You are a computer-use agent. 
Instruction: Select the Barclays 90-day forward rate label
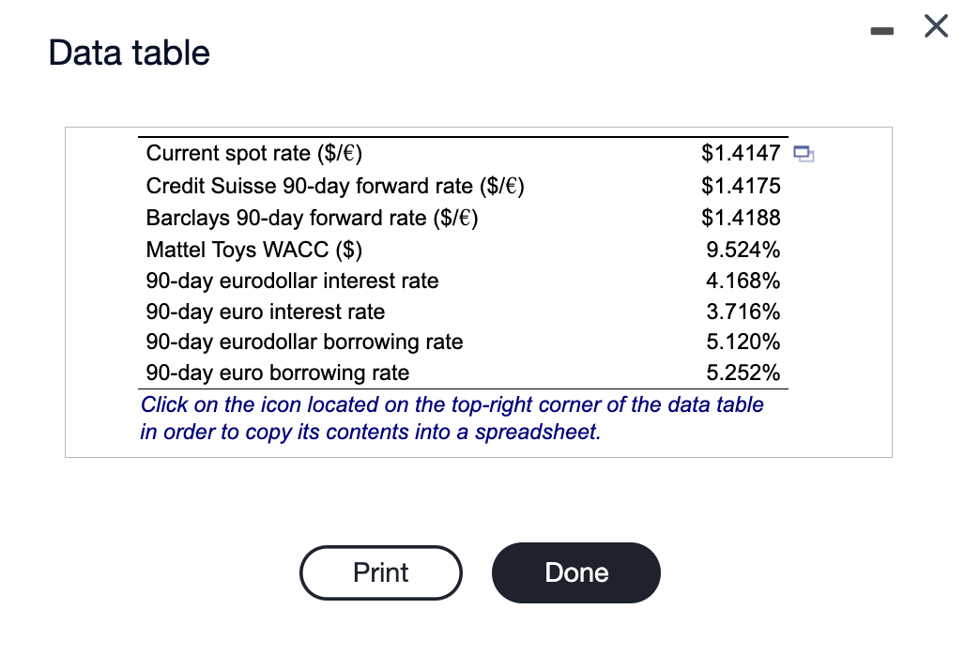tap(312, 218)
